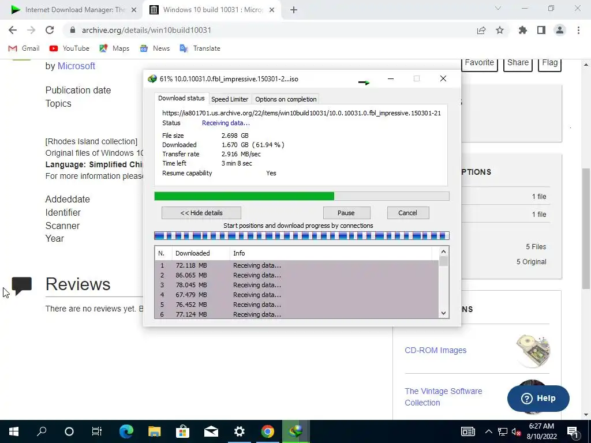Click the connections progress segment bar
591x443 pixels.
[x=301, y=236]
